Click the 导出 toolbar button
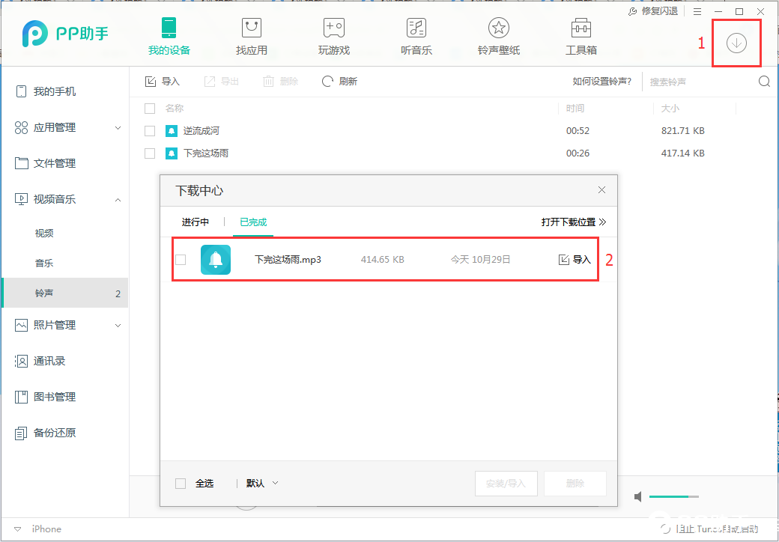The image size is (779, 542). click(x=222, y=82)
